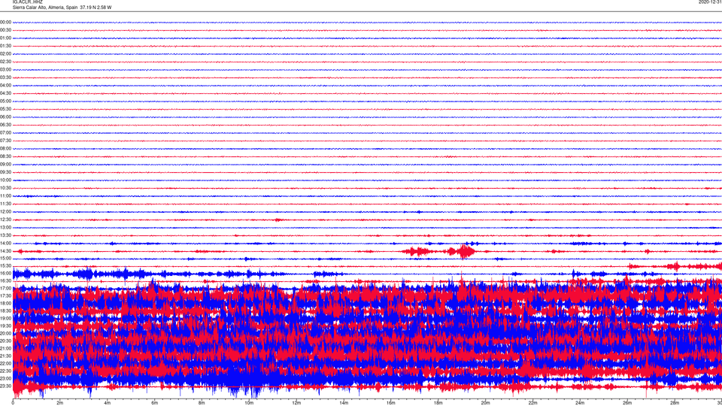Select the 09:30 time label
722x406 pixels.
(x=5, y=172)
